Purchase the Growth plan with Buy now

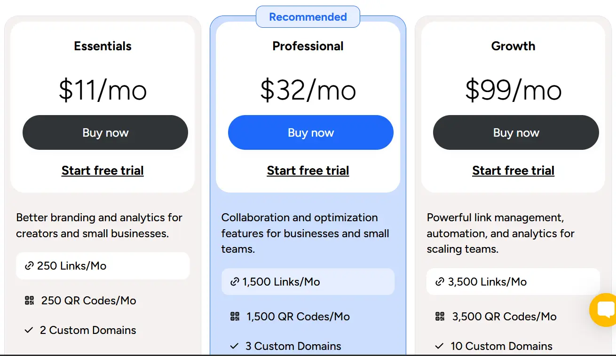[516, 132]
